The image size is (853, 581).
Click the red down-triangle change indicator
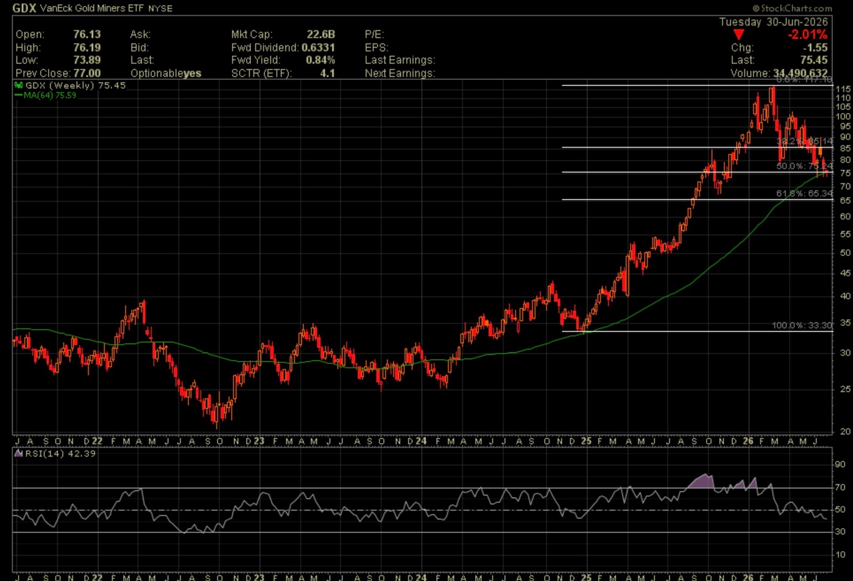pyautogui.click(x=738, y=34)
